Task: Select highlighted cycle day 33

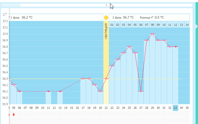Action: (x=175, y=108)
